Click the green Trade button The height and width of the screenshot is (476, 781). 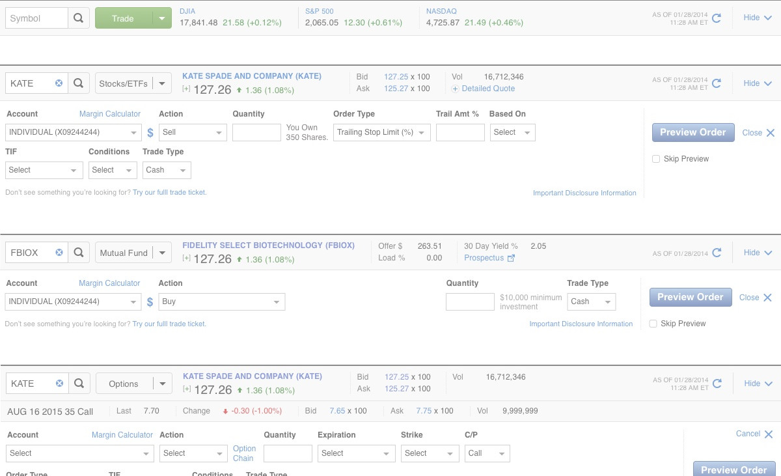click(124, 18)
